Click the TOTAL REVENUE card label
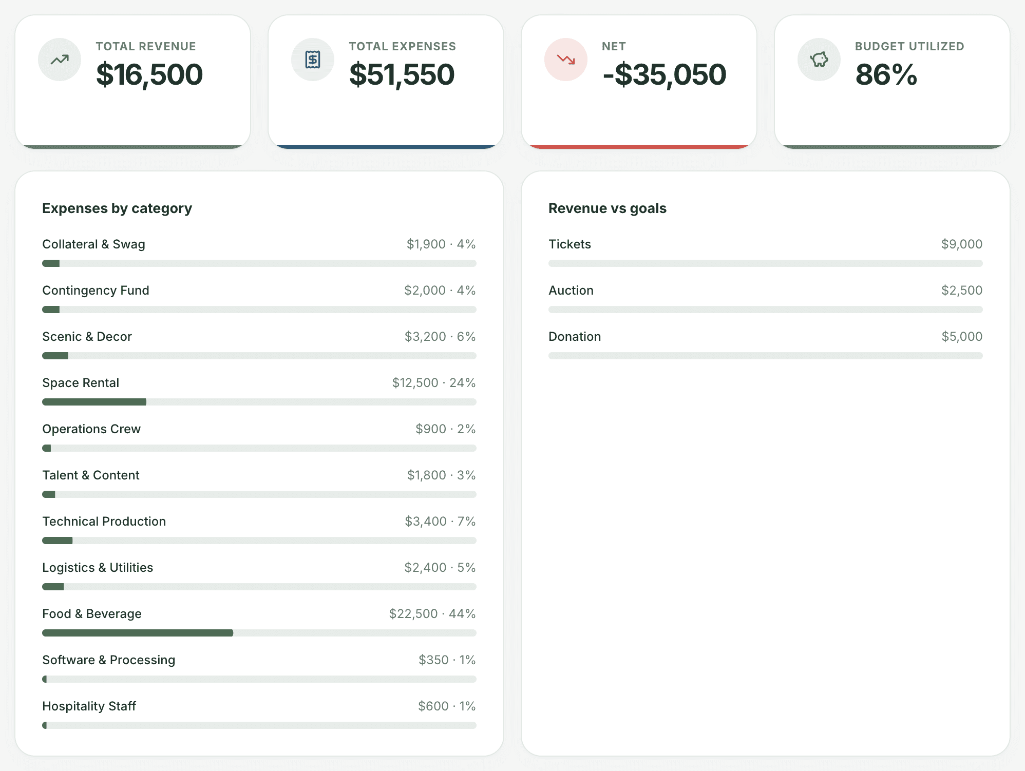 click(x=146, y=47)
